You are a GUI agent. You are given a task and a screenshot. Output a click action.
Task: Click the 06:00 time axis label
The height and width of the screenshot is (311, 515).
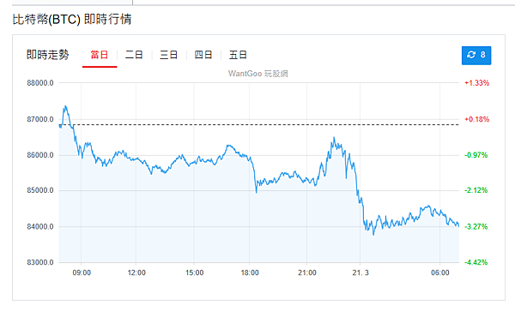point(440,272)
